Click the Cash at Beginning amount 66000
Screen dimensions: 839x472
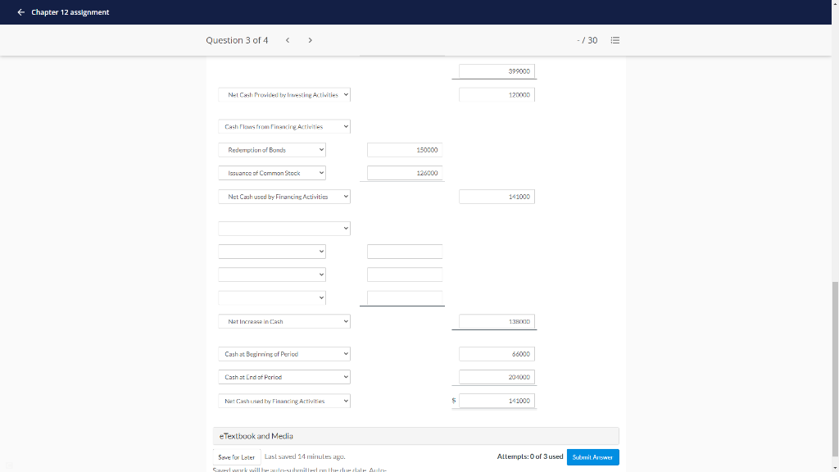497,354
